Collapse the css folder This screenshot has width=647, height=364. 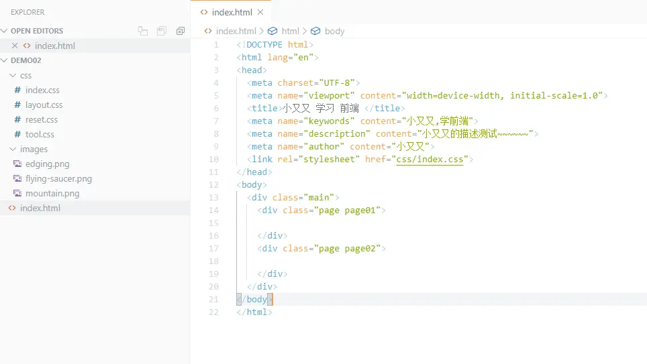(x=13, y=76)
